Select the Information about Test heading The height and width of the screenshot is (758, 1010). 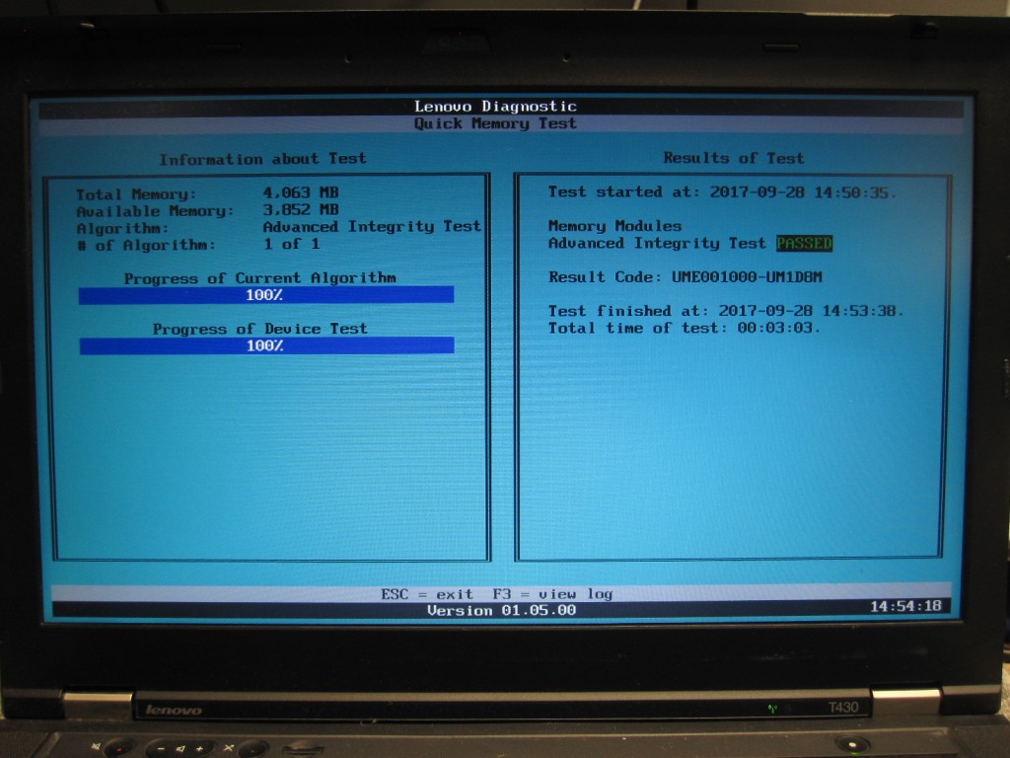pos(262,159)
